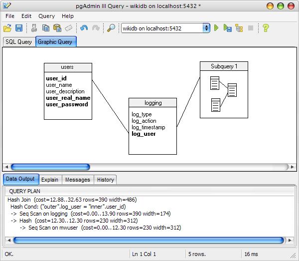Open the wikidb connection dropdown
The height and width of the screenshot is (261, 299).
(x=166, y=28)
